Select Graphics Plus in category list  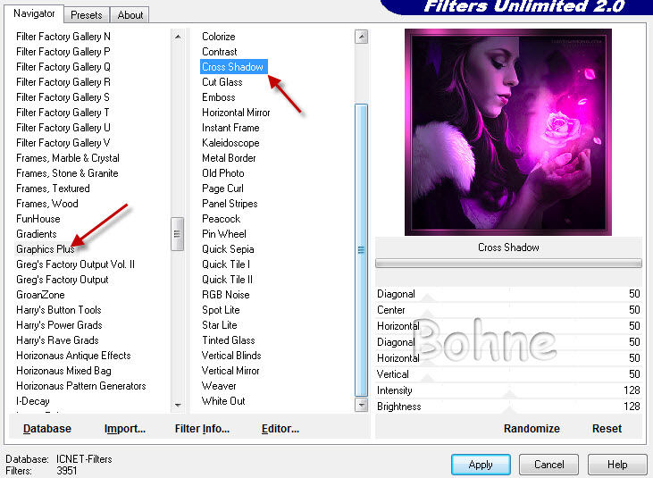pyautogui.click(x=46, y=249)
